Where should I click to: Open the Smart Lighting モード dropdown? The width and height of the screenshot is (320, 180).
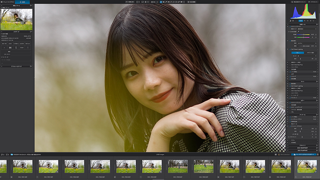(307, 56)
